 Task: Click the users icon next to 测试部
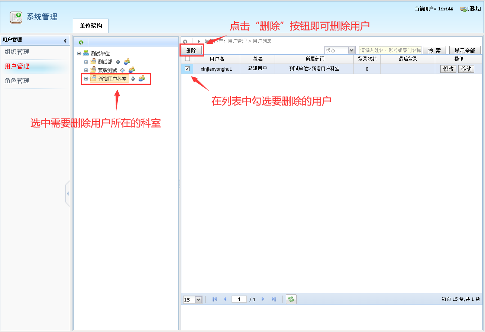tap(127, 62)
